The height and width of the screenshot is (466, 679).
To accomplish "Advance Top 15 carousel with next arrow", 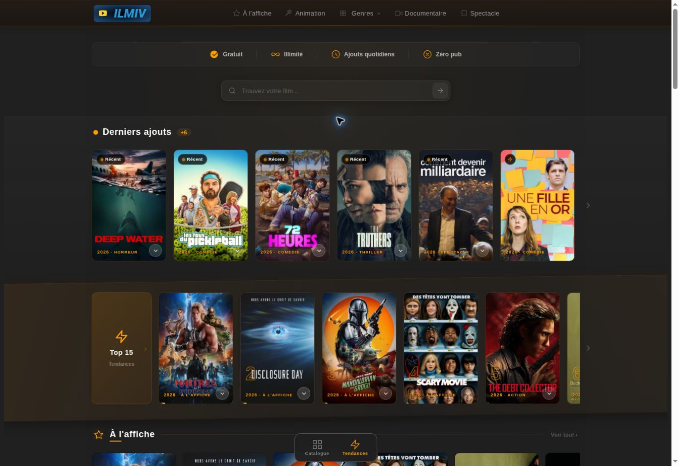I will 588,348.
